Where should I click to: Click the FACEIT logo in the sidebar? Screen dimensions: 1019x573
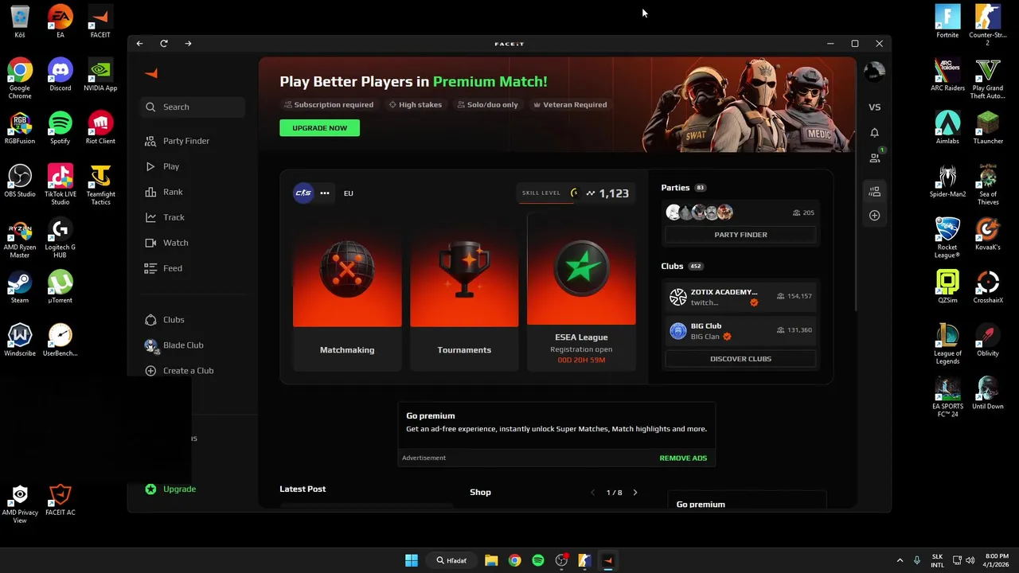pos(151,73)
